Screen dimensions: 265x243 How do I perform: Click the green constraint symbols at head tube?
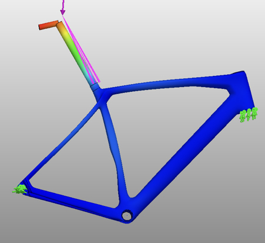tap(249, 115)
